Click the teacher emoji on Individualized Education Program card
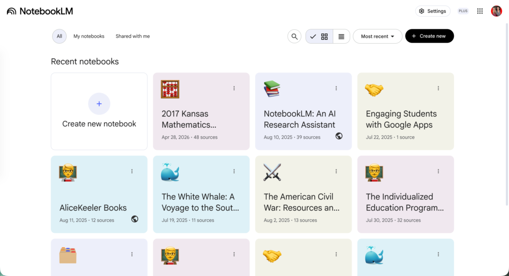The height and width of the screenshot is (276, 509). click(x=374, y=173)
